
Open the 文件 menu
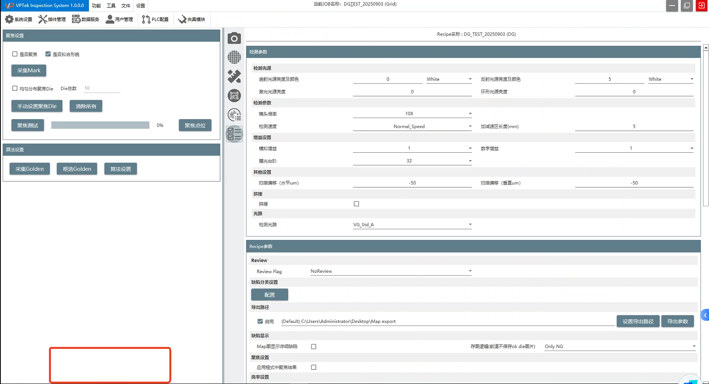coord(126,6)
